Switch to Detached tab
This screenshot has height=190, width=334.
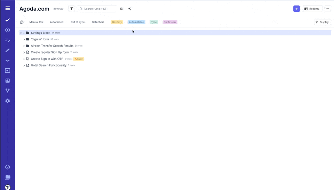97,22
